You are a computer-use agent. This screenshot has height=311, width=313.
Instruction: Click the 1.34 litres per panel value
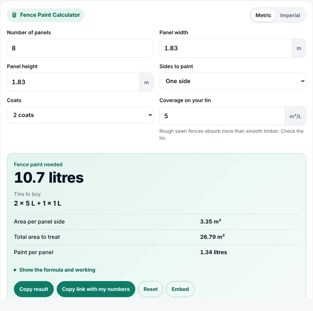(214, 252)
